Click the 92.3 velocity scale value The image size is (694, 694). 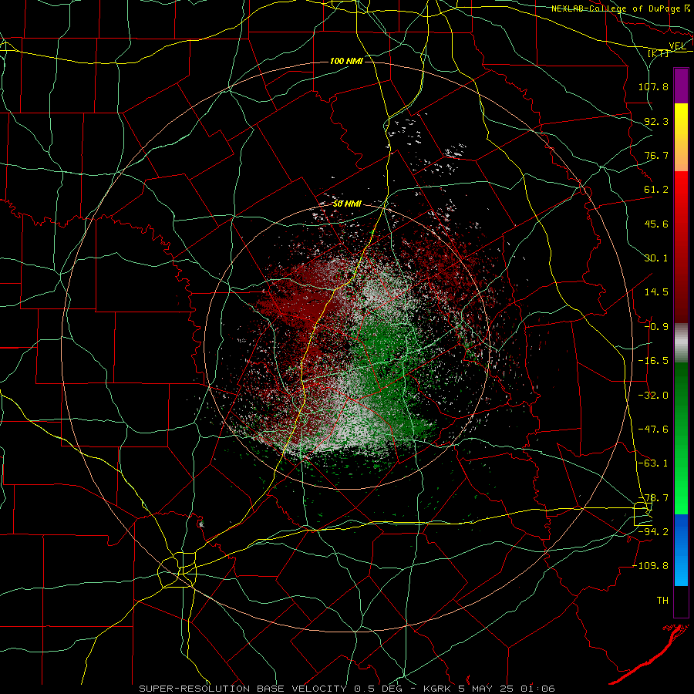pos(656,121)
